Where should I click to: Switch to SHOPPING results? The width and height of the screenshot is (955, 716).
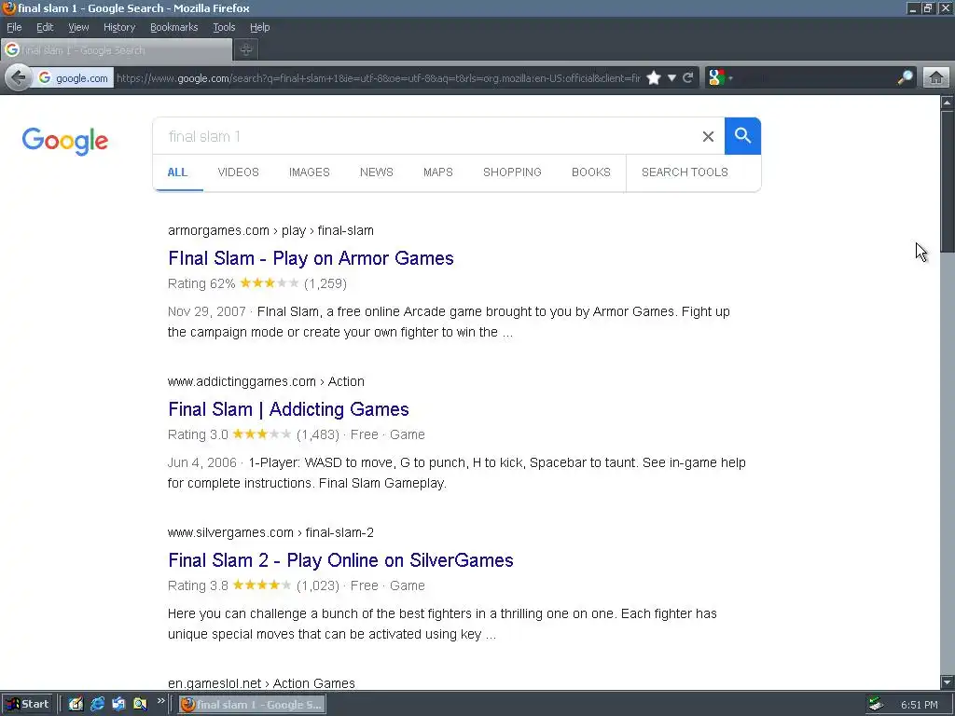tap(512, 172)
